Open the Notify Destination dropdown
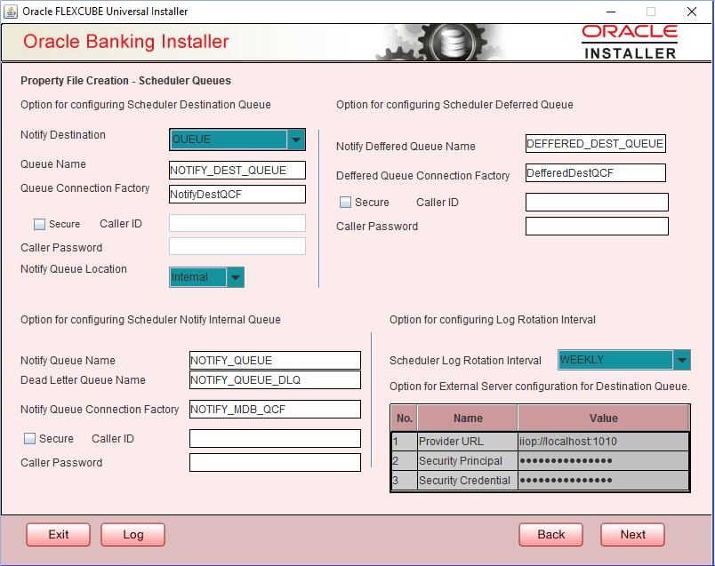Screen dimensions: 715x566 [x=297, y=140]
